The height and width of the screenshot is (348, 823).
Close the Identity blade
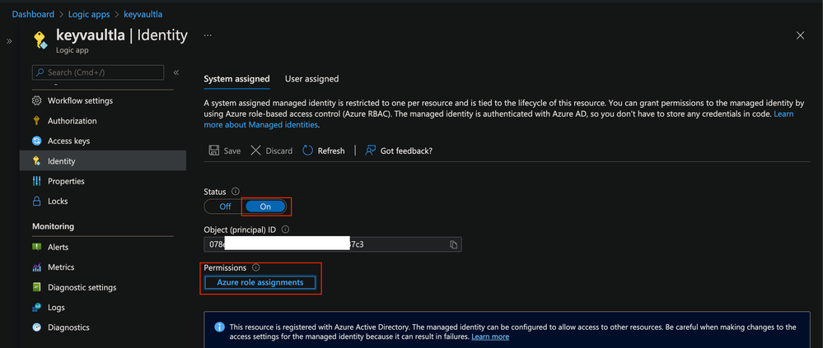click(x=800, y=35)
